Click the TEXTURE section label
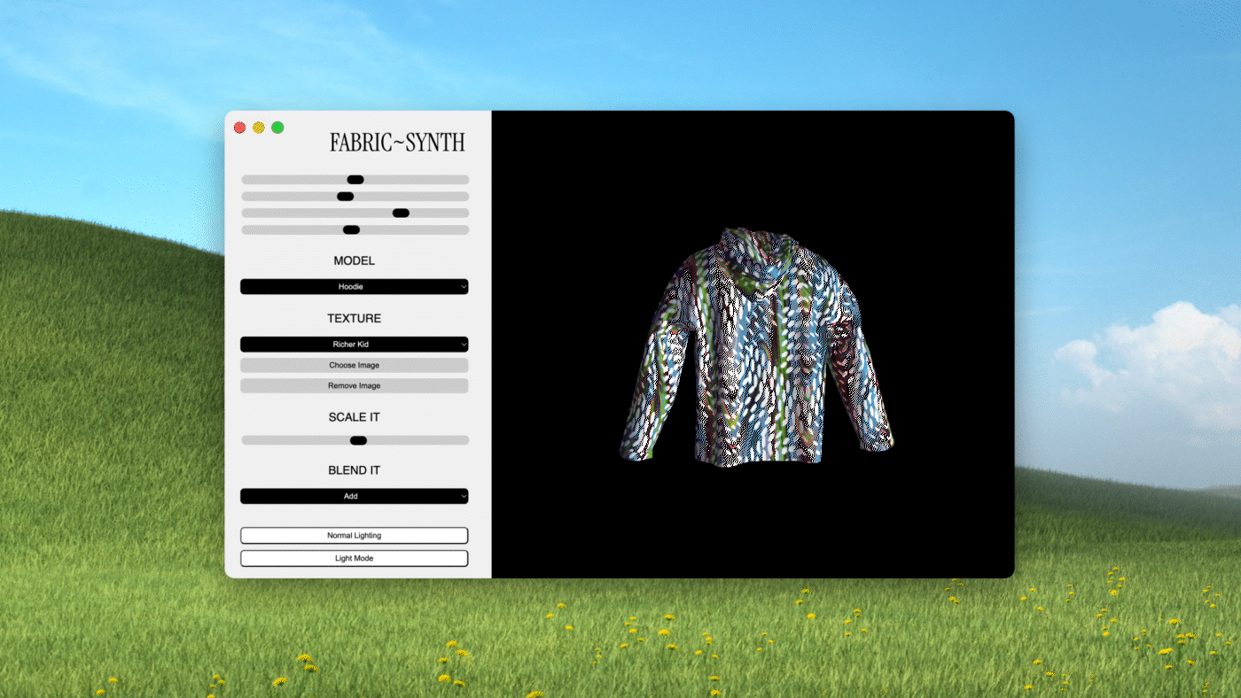The width and height of the screenshot is (1241, 698). click(x=354, y=318)
